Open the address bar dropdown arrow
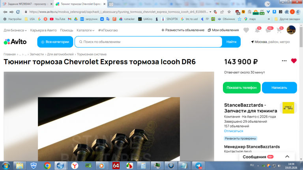 pyautogui.click(x=210, y=12)
